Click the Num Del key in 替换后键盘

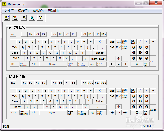[x=147, y=113]
